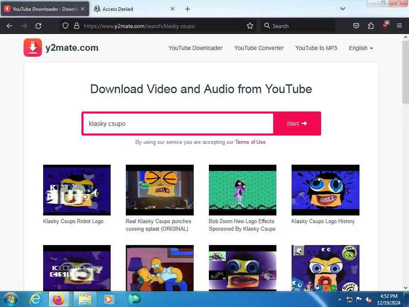Expand the English language dropdown
This screenshot has height=307, width=409.
click(x=361, y=48)
